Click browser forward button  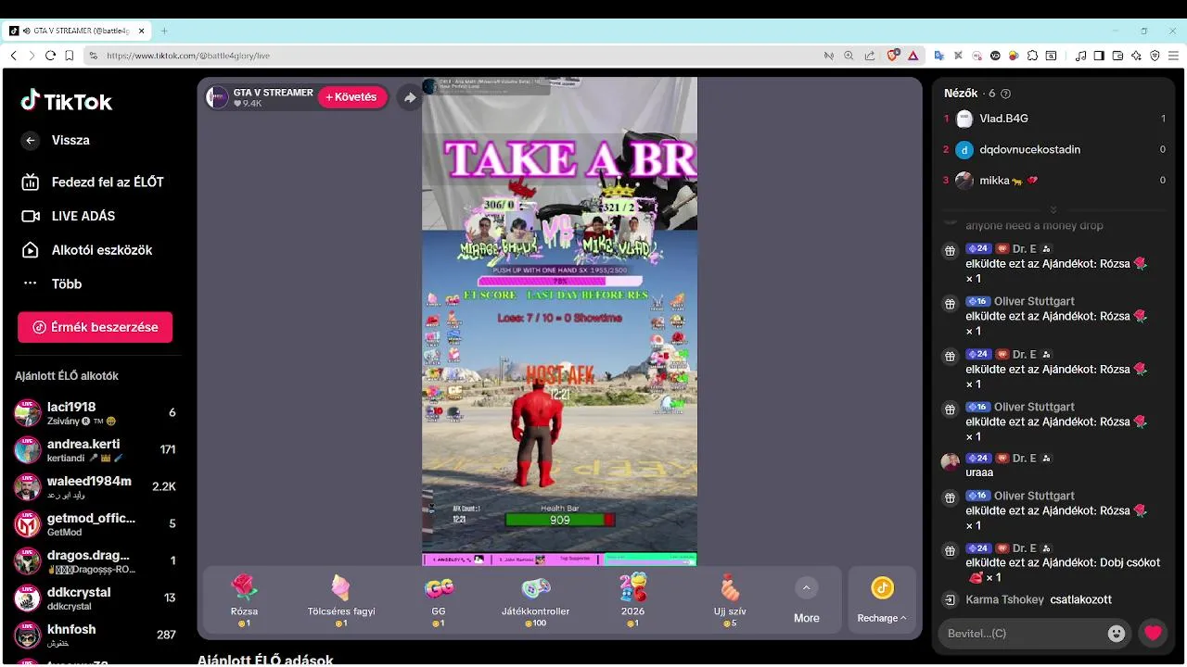coord(32,56)
